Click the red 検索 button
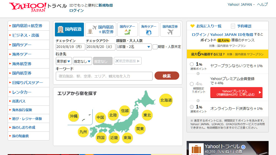This screenshot has height=155, width=276. (167, 76)
